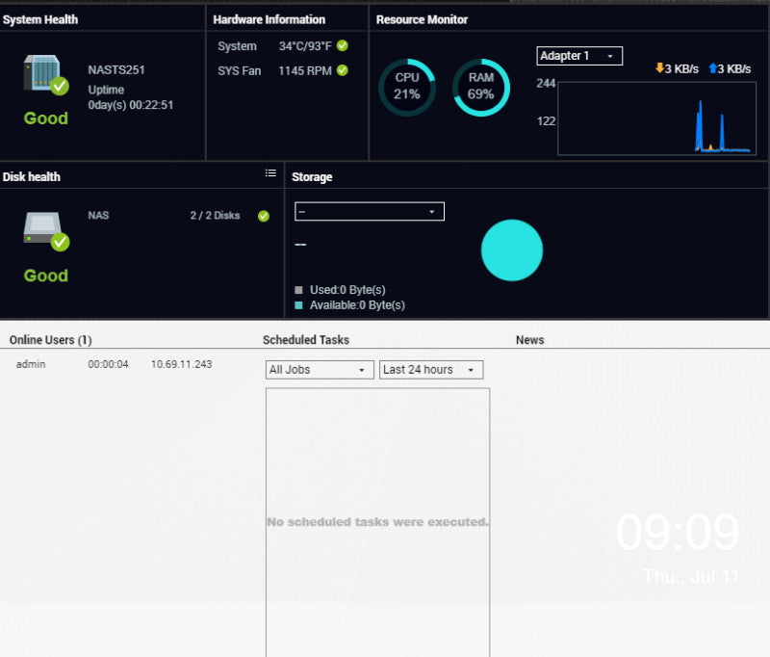Open the Disk health list view icon

[270, 173]
